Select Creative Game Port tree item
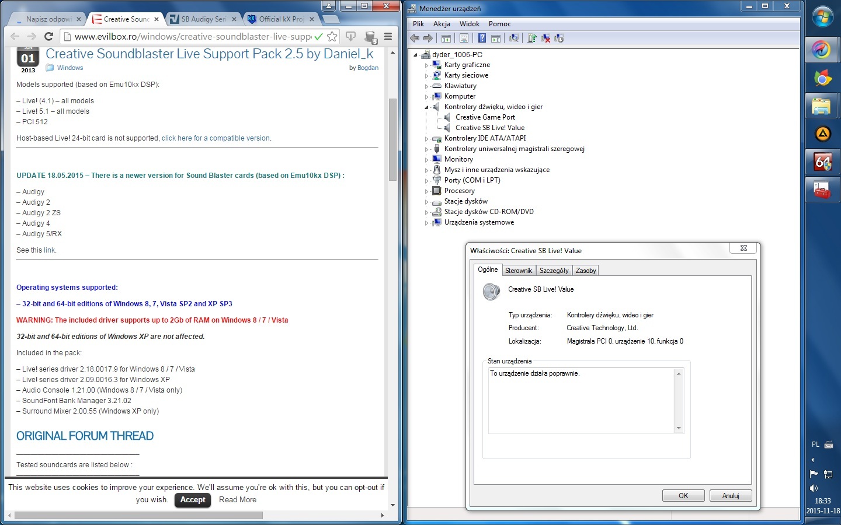 click(485, 117)
